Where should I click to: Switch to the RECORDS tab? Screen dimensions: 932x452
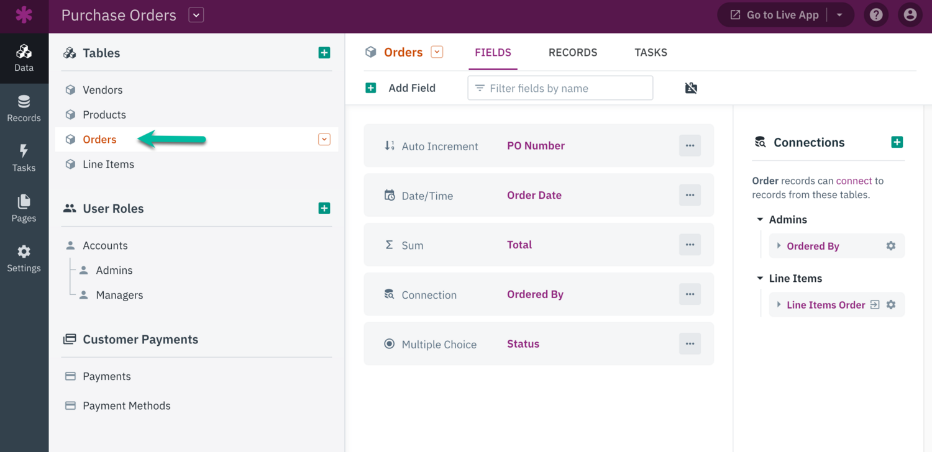click(572, 53)
